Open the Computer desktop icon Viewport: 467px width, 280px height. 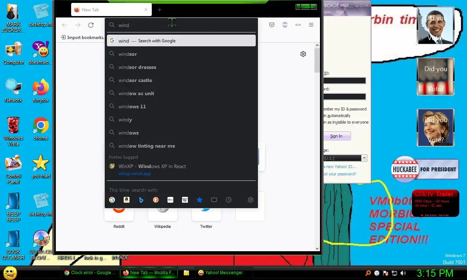(x=13, y=53)
